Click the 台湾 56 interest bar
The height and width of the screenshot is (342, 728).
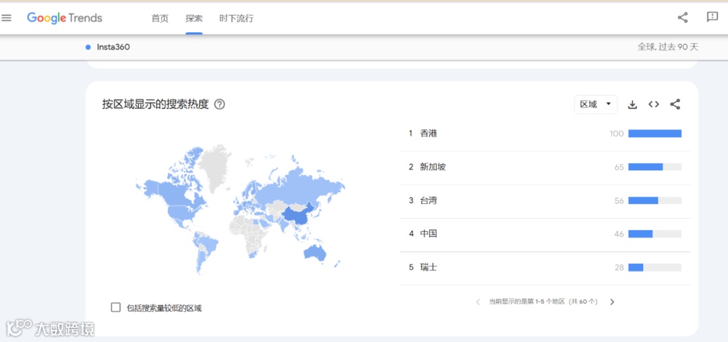pos(655,201)
